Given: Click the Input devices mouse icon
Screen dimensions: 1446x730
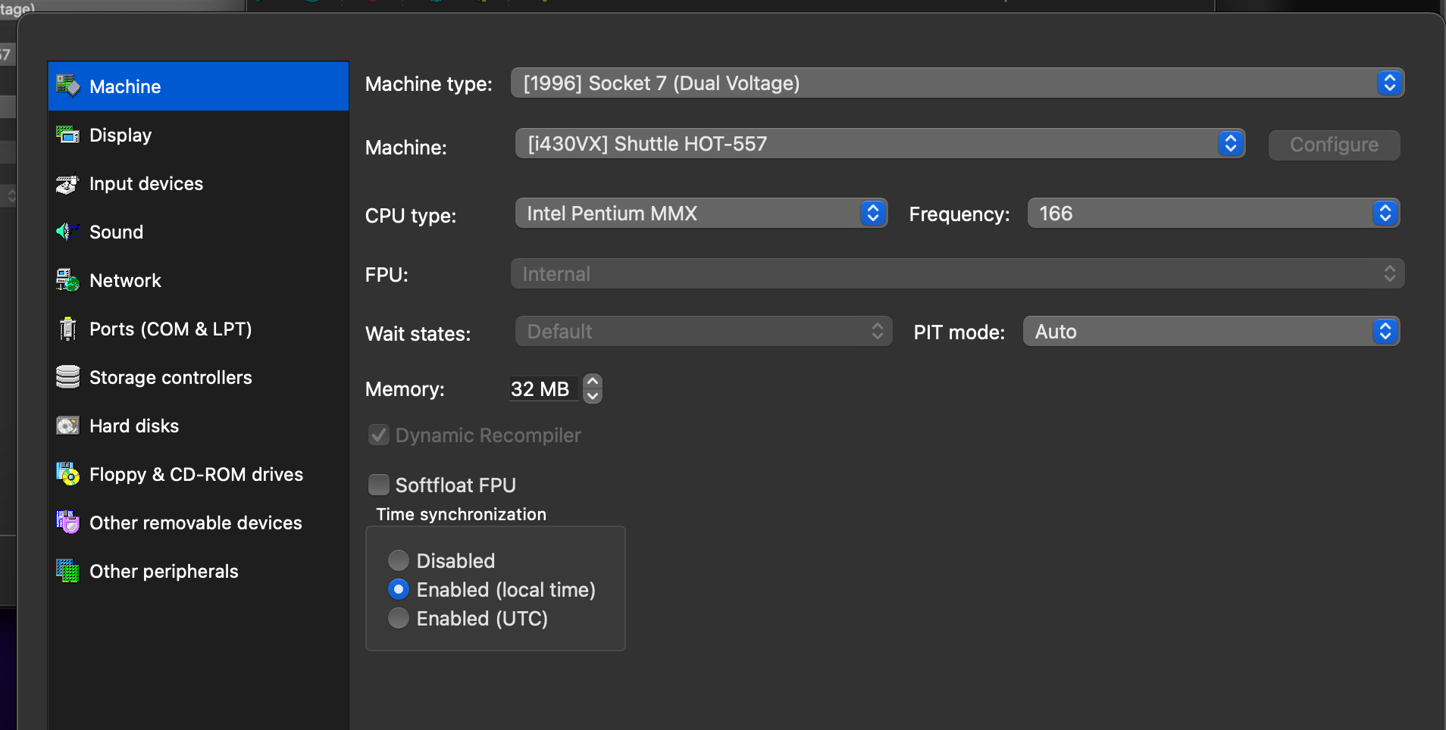Looking at the screenshot, I should click(67, 183).
